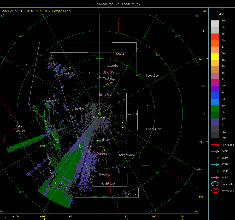
Task: Click the yellow diamond marker inside Calgary outline
Action: point(103,151)
